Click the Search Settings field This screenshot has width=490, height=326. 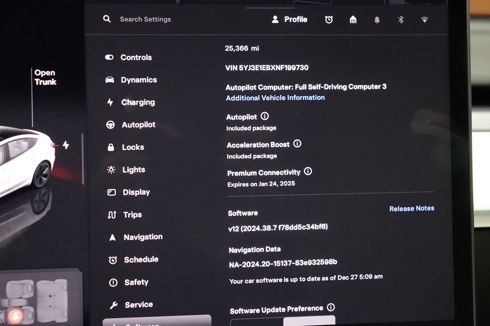pos(145,19)
